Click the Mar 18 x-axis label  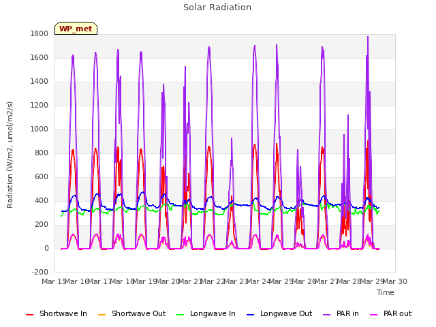pos(122,281)
